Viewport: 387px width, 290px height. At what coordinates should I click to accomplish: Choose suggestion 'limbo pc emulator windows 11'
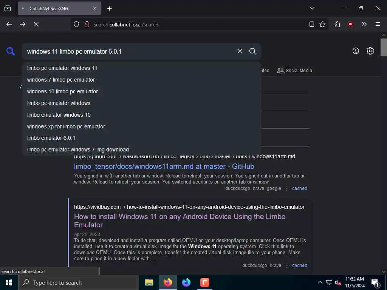point(141,68)
